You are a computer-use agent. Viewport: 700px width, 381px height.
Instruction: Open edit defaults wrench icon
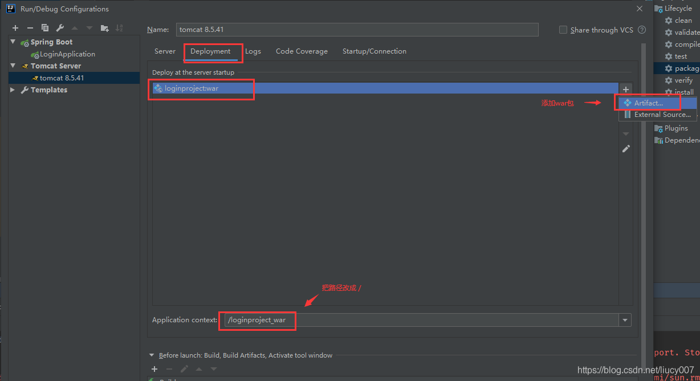coord(60,28)
